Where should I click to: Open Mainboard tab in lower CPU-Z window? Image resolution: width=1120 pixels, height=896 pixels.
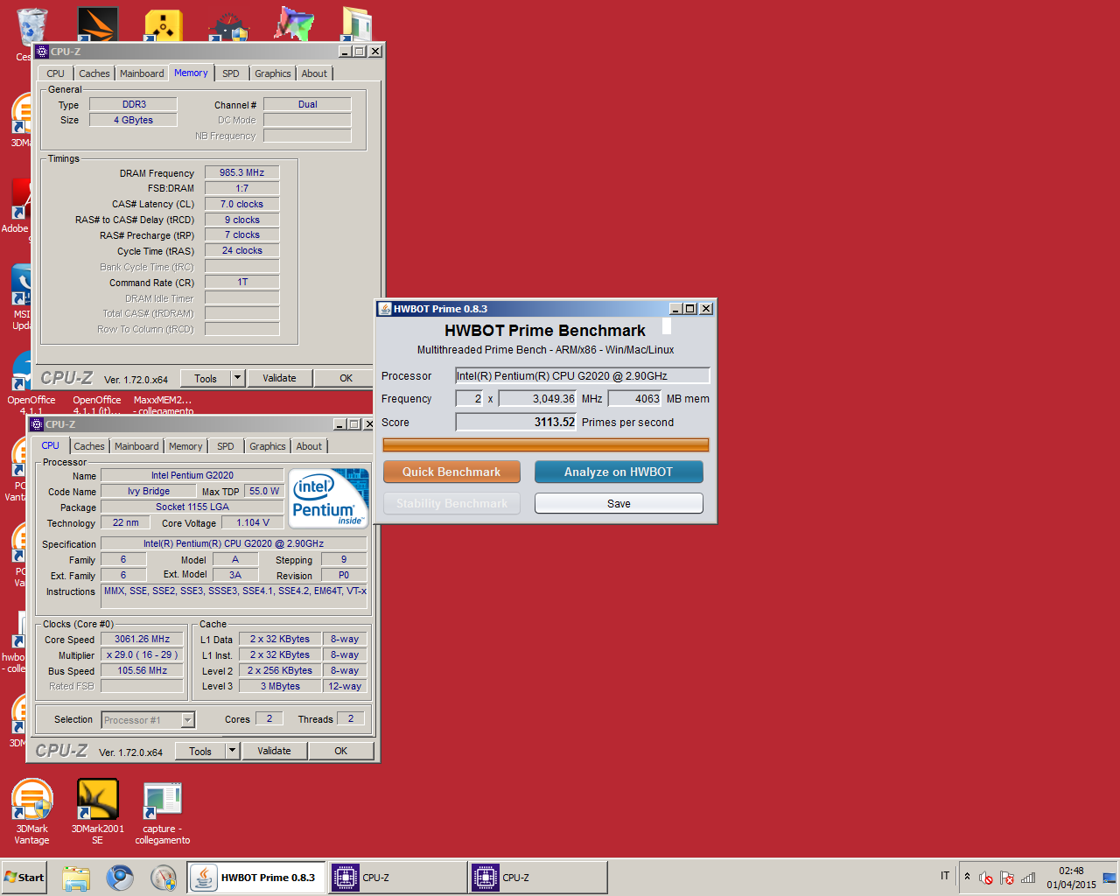click(x=136, y=446)
